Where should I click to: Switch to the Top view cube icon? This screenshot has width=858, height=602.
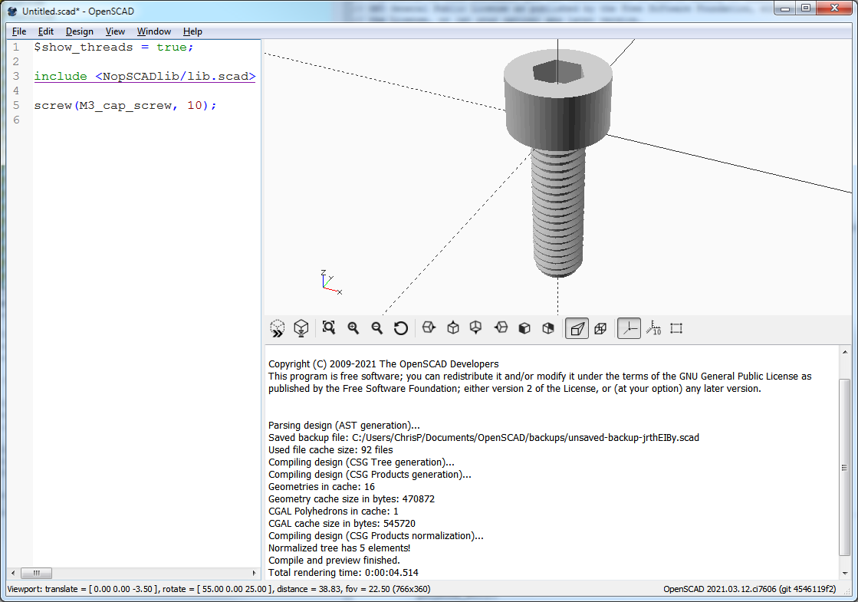point(453,328)
